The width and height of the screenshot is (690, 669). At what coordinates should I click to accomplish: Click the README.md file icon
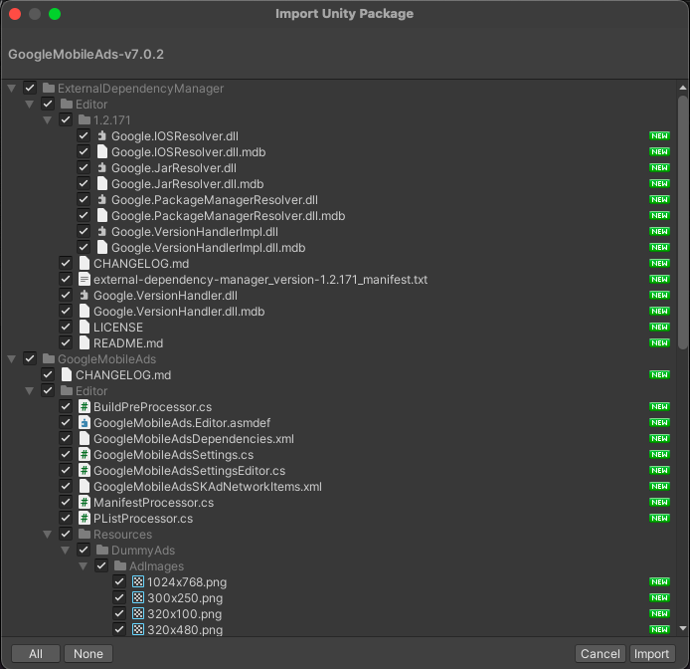(x=85, y=342)
